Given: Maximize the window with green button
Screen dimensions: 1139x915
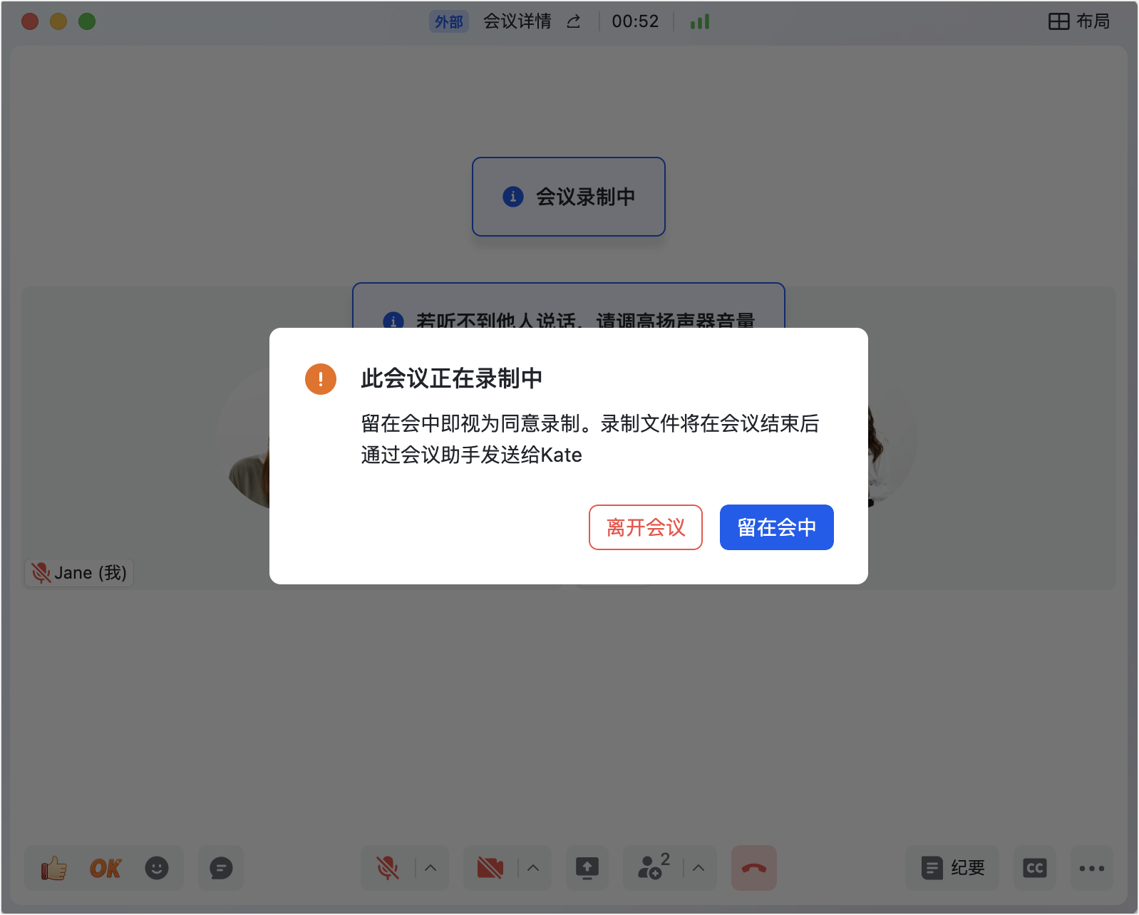Looking at the screenshot, I should tap(87, 21).
